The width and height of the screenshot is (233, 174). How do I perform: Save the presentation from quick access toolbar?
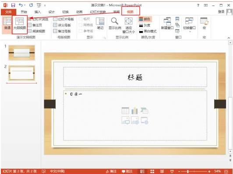(x=13, y=5)
